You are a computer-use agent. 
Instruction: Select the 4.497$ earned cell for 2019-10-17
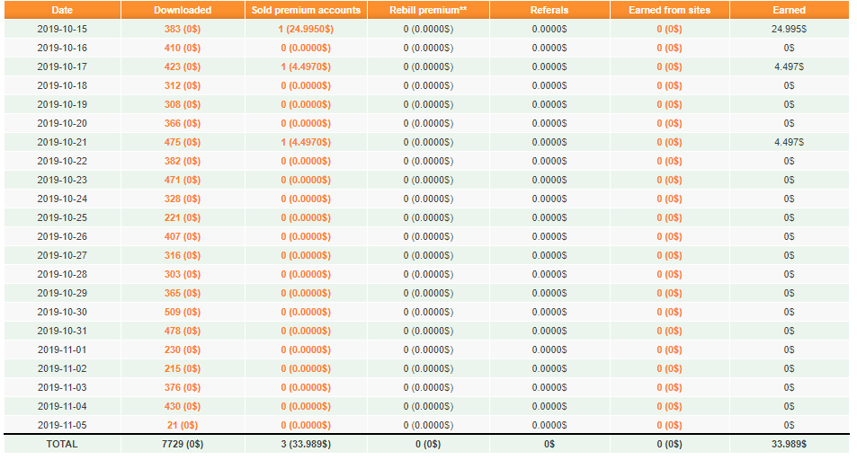[x=790, y=66]
